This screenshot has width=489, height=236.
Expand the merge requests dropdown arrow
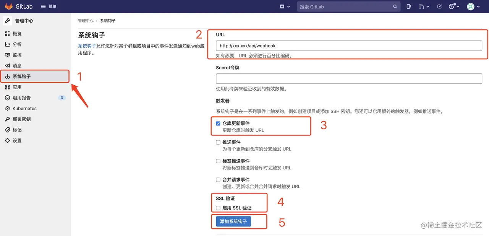(427, 7)
